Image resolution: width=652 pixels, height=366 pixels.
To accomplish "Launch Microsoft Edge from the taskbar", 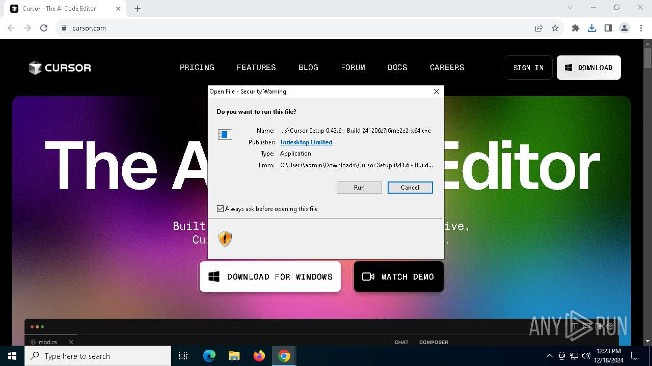I will 209,356.
